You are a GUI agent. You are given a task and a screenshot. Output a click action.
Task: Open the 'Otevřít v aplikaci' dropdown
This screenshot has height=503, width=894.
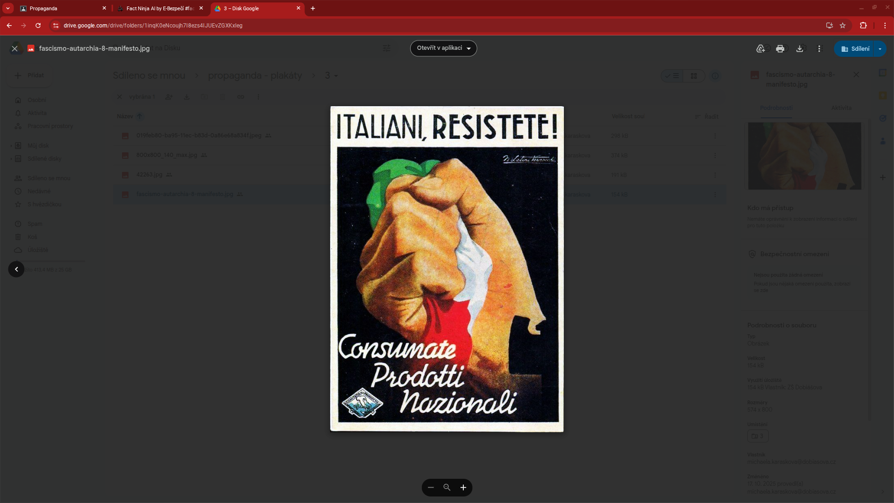(x=443, y=48)
